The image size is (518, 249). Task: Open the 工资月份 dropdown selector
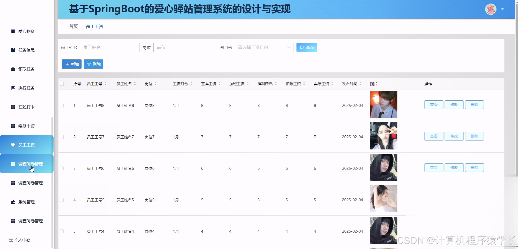(x=264, y=47)
